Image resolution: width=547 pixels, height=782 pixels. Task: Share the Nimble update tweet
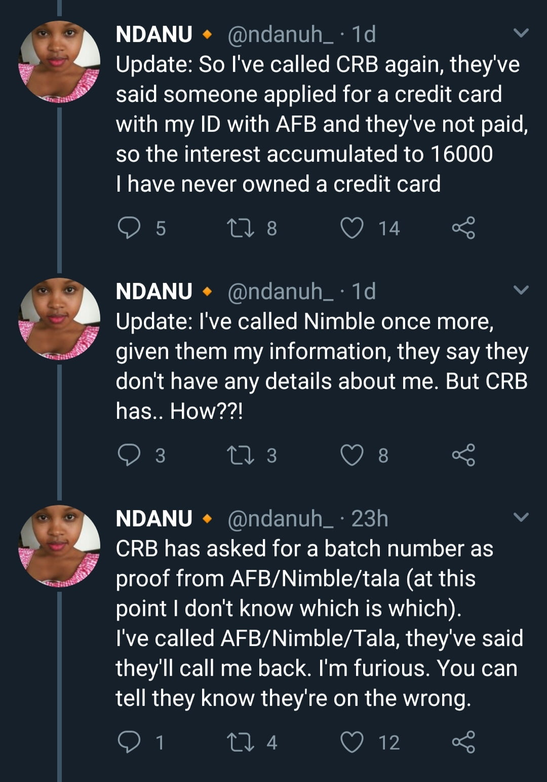click(463, 455)
